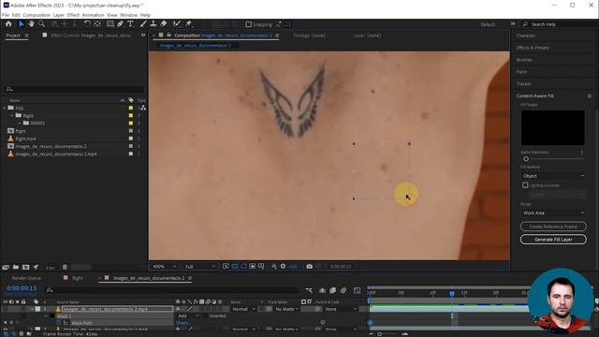Click the mask Shape... link
This screenshot has height=337, width=599.
(183, 323)
